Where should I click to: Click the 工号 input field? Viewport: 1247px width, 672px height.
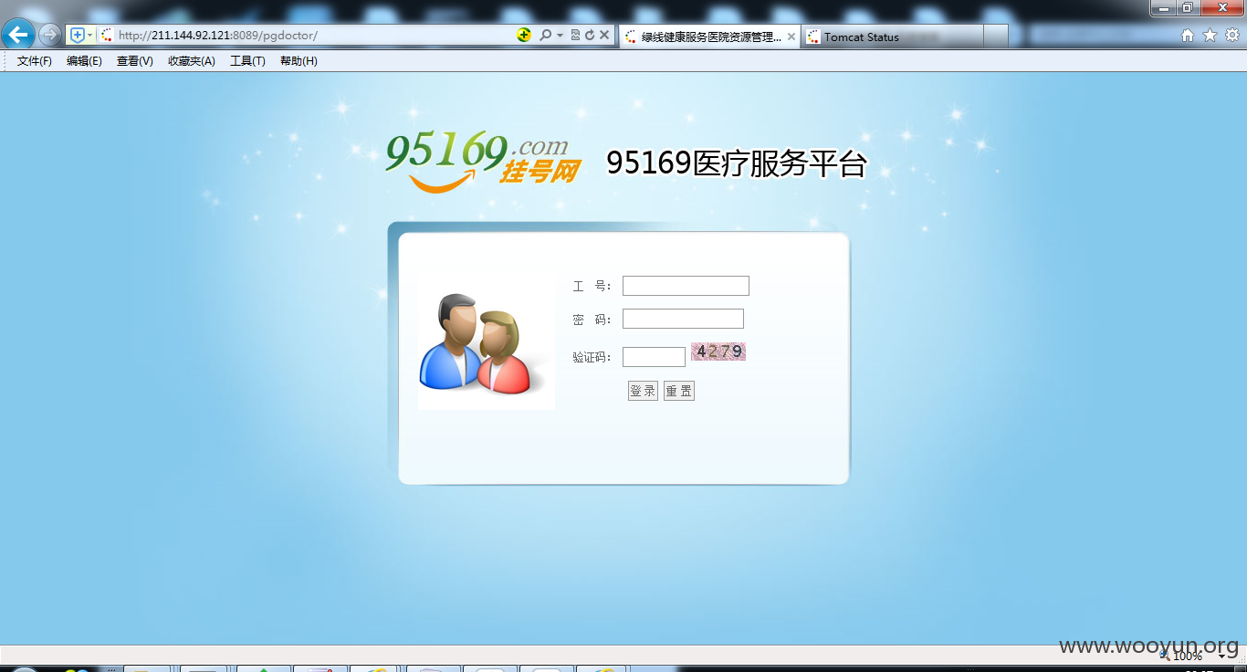(x=686, y=286)
